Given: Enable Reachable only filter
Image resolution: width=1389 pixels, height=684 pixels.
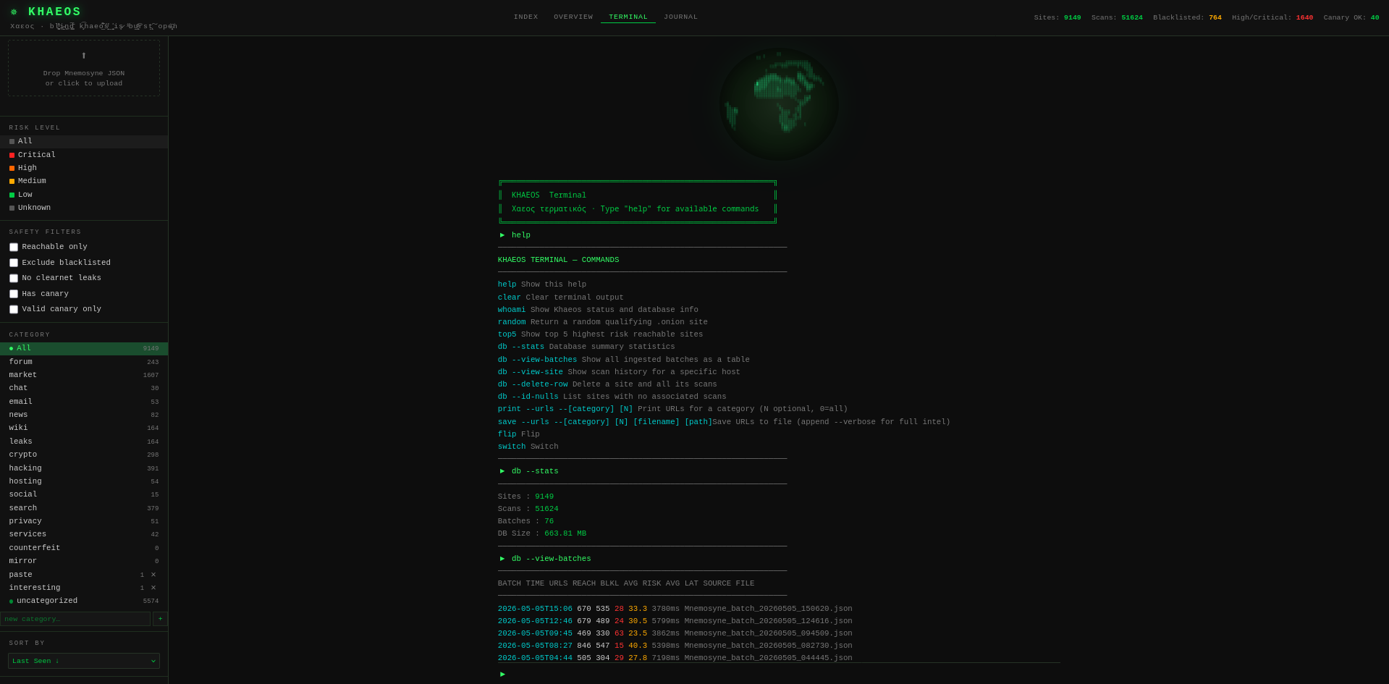Looking at the screenshot, I should (x=14, y=247).
